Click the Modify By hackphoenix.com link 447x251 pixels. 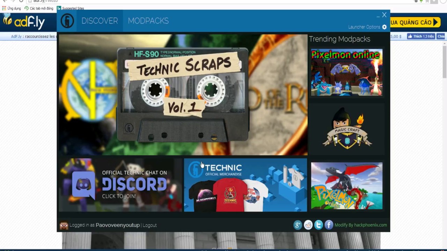(x=360, y=225)
